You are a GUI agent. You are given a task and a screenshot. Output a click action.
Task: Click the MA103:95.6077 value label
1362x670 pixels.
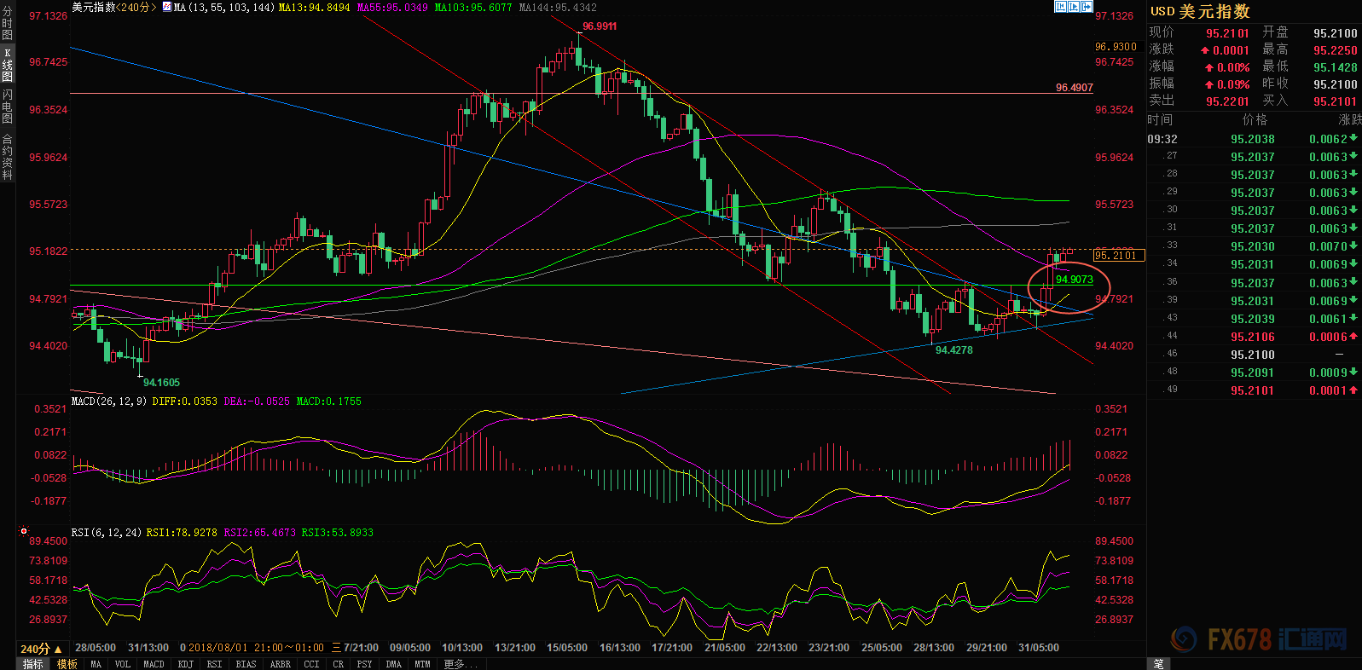pos(473,7)
